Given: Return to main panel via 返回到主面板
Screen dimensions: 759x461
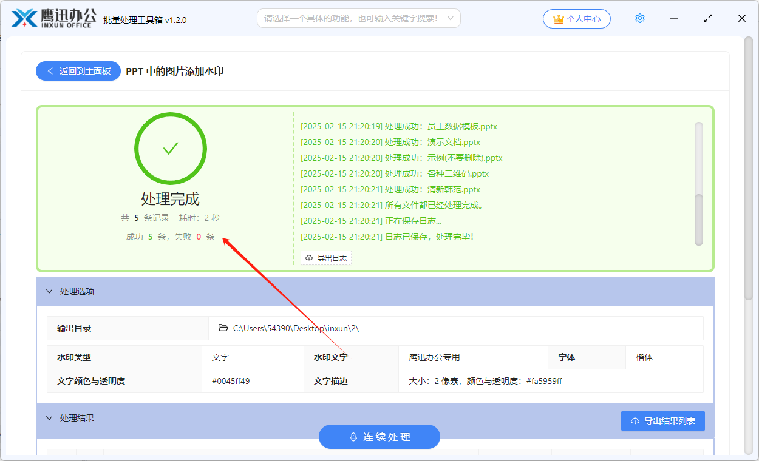Looking at the screenshot, I should click(x=78, y=71).
